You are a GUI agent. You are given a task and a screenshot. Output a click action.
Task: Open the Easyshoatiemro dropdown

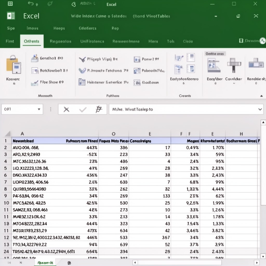click(x=184, y=83)
